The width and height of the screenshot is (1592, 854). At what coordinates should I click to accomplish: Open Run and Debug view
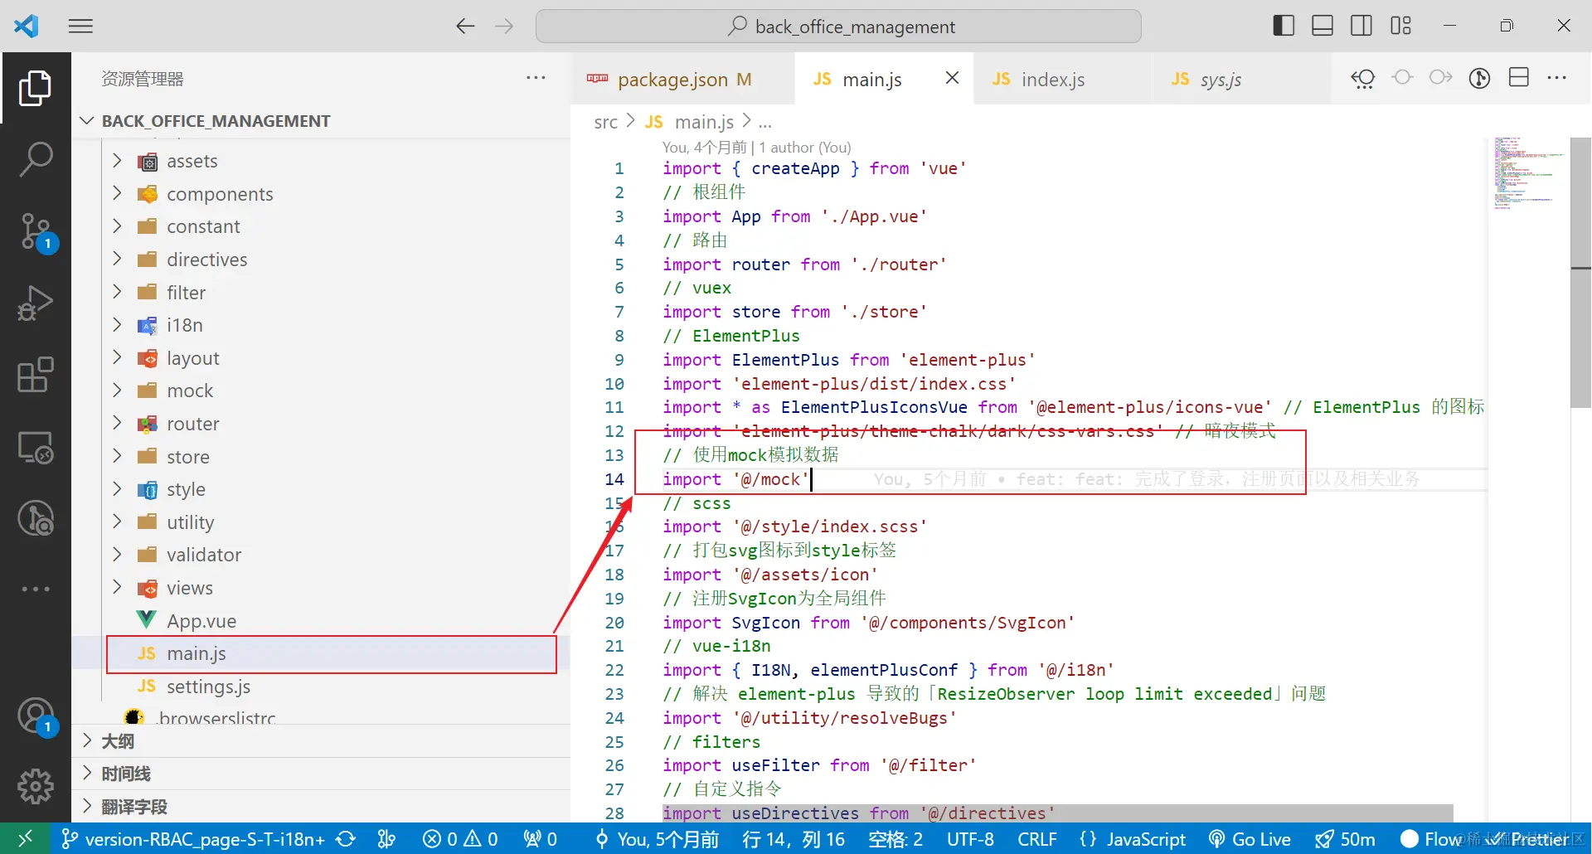pos(36,303)
